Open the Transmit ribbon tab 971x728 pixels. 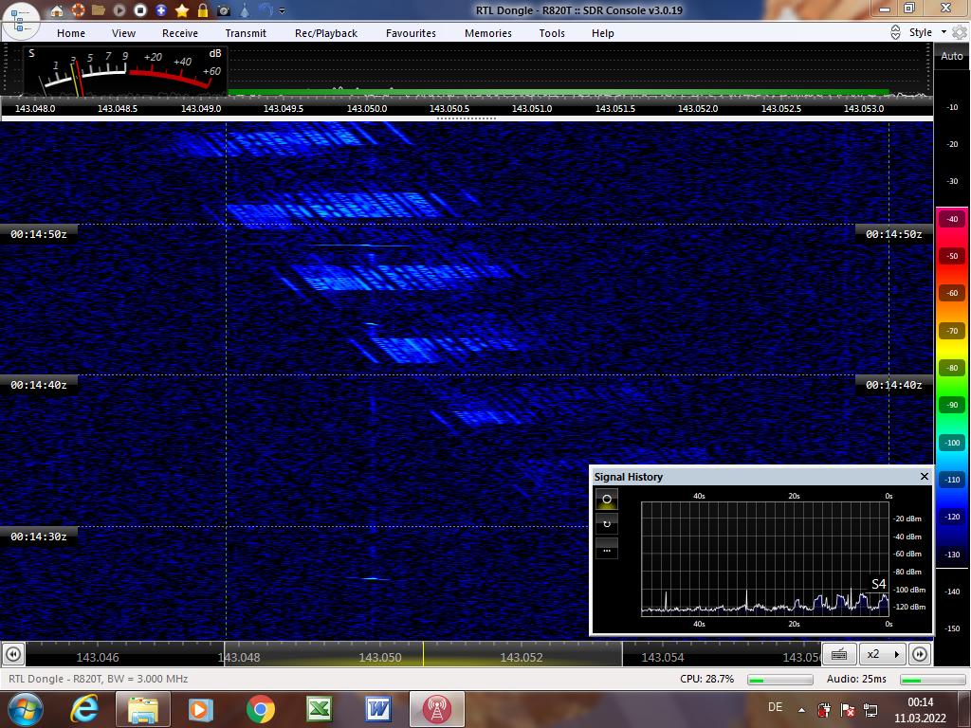coord(246,33)
